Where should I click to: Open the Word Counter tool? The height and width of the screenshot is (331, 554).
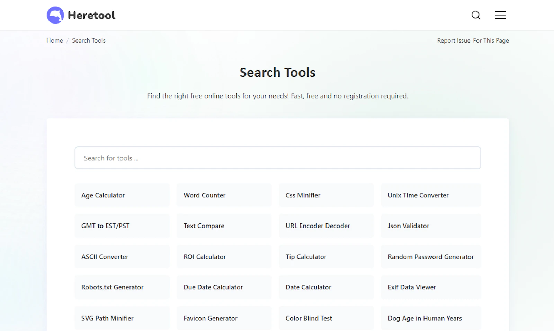[224, 195]
